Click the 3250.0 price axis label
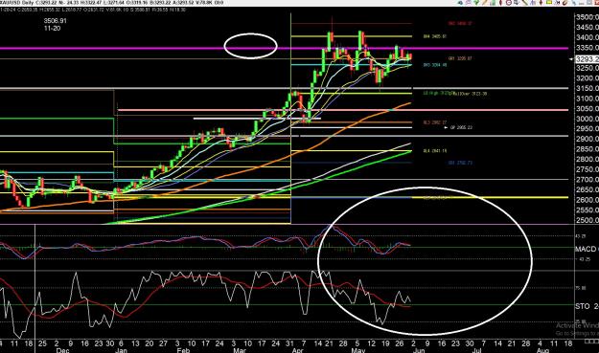 click(587, 68)
